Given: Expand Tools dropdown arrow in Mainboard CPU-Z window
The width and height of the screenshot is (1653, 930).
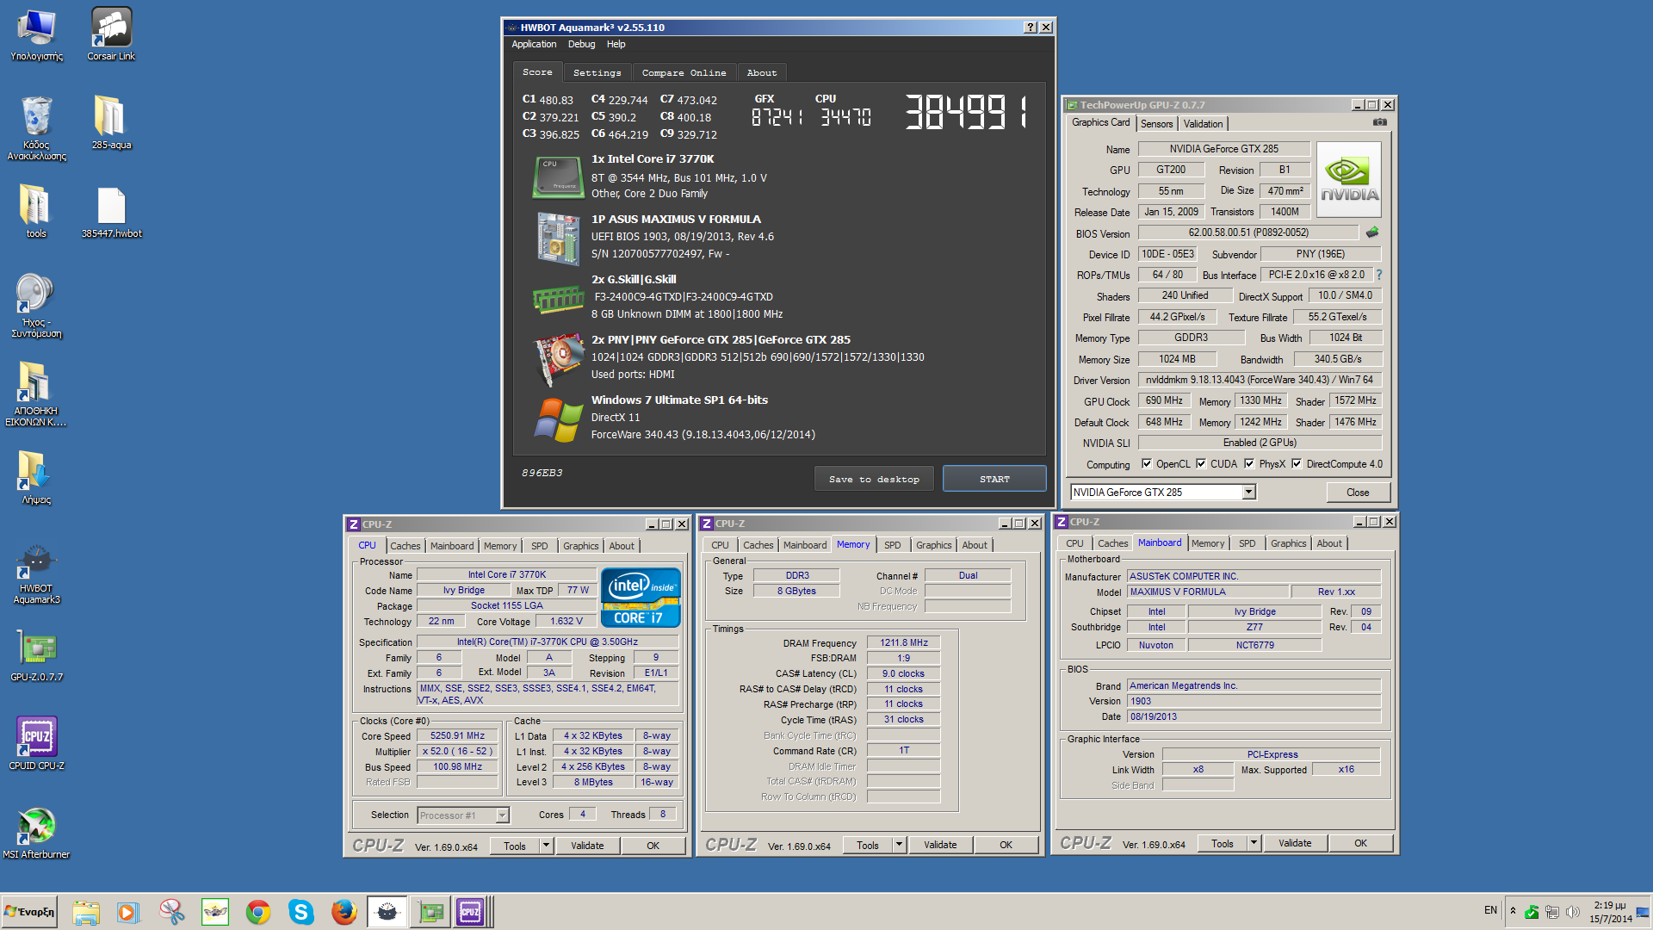Looking at the screenshot, I should coord(1254,843).
